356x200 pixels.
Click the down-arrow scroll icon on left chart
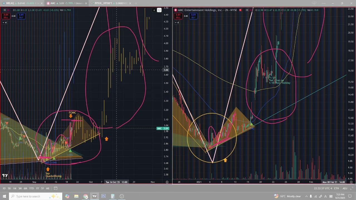pos(154,10)
